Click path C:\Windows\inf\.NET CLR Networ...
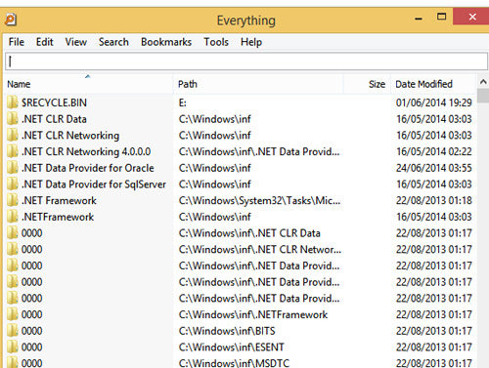 click(x=260, y=249)
